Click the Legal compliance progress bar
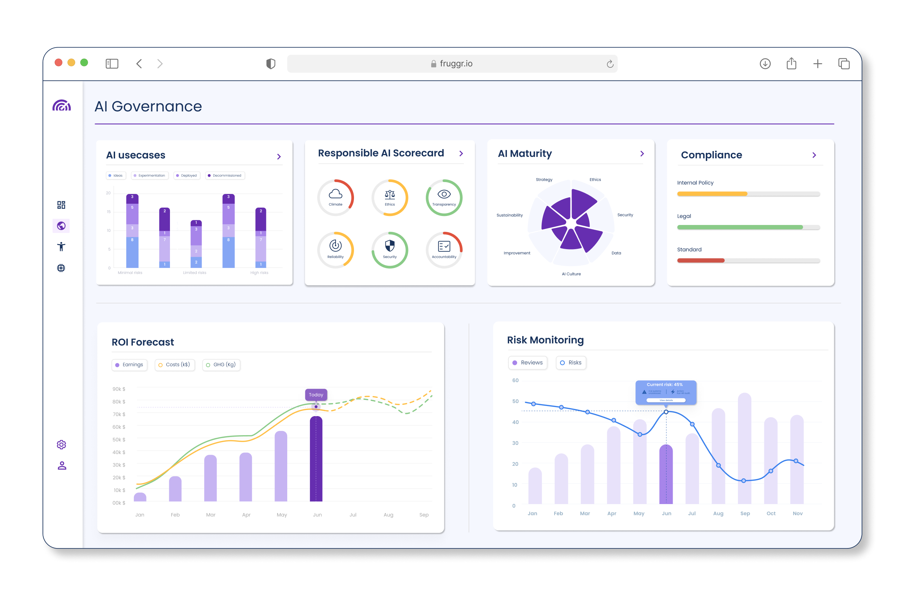This screenshot has width=905, height=596. (748, 227)
